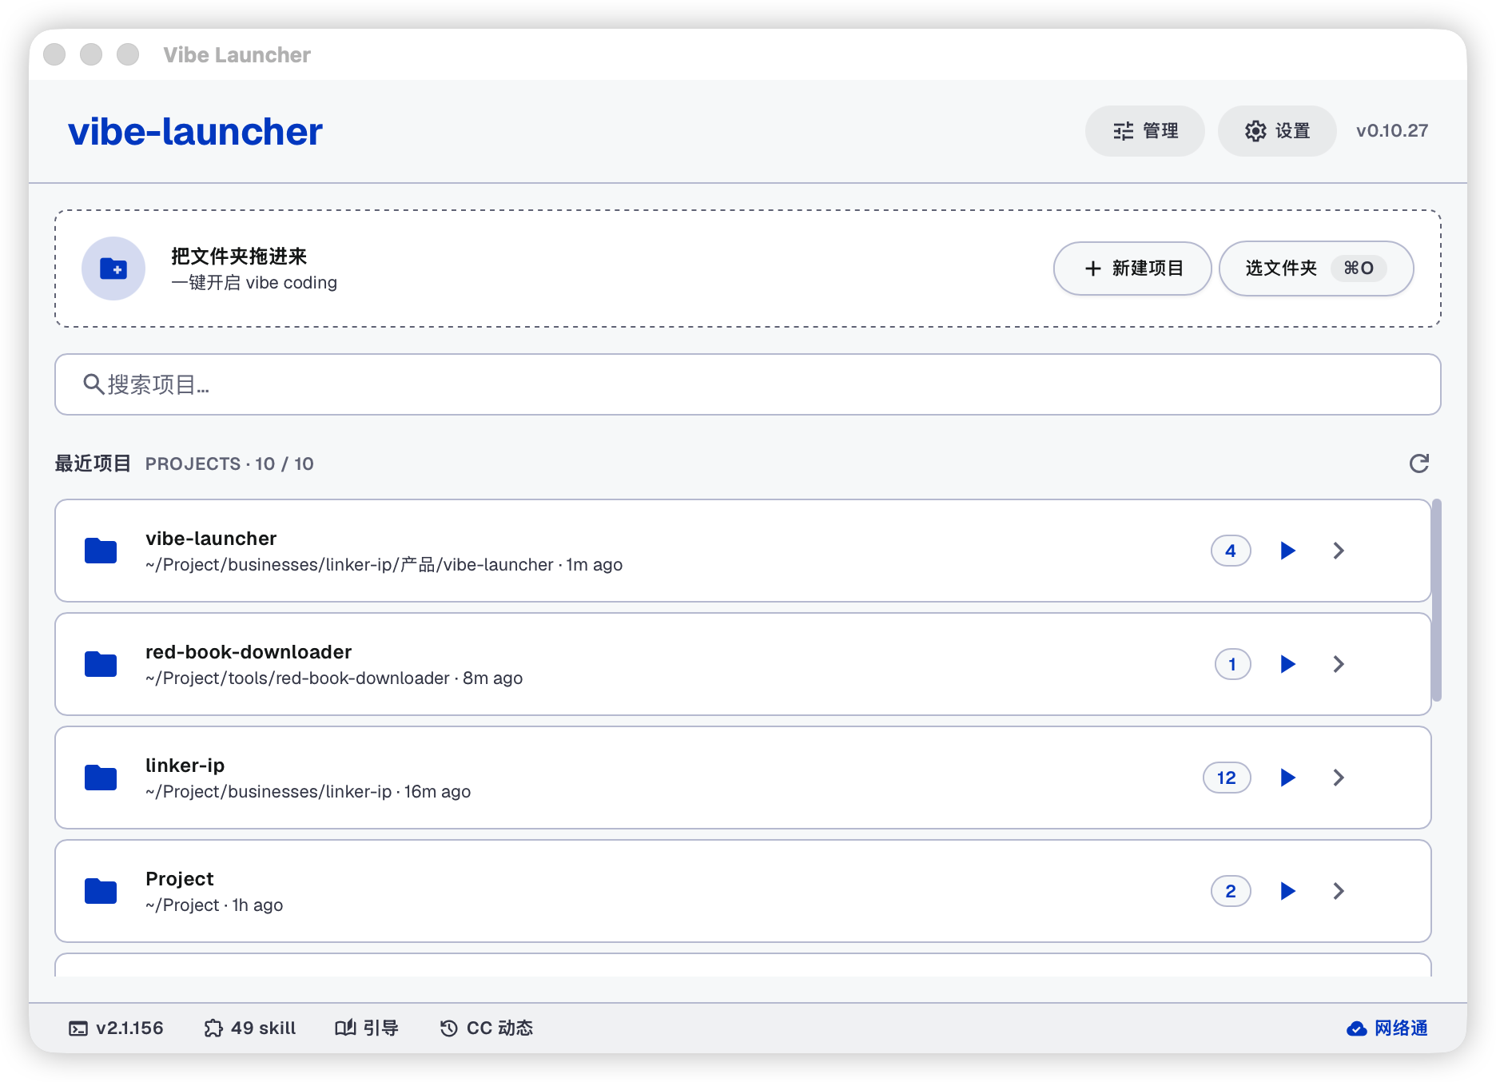Click the 把文件夹拖进来 drop zone heading
The height and width of the screenshot is (1082, 1496).
click(239, 257)
